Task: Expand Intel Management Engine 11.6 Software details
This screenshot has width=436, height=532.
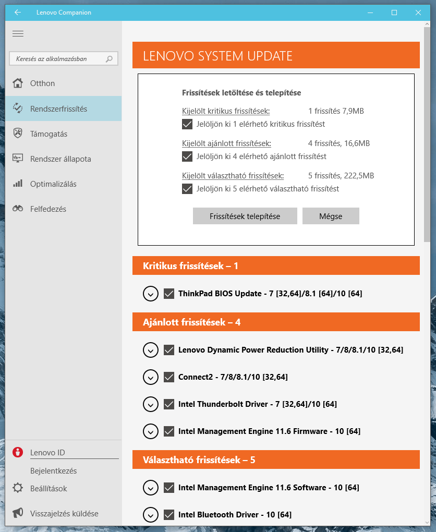Action: point(151,488)
